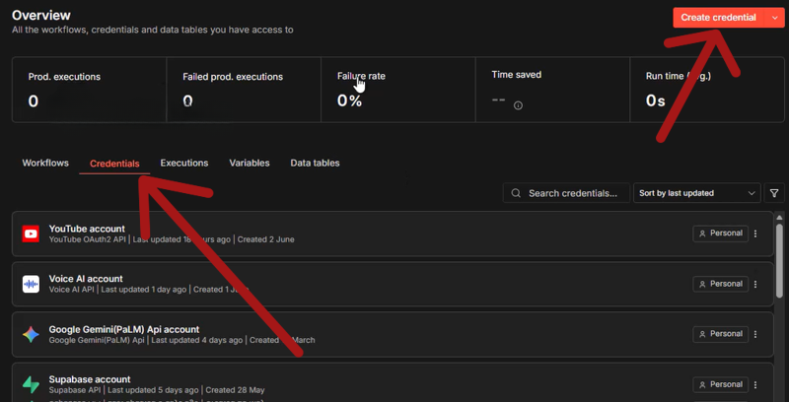Open the Sort by last updated dropdown
The image size is (789, 402).
coord(697,193)
